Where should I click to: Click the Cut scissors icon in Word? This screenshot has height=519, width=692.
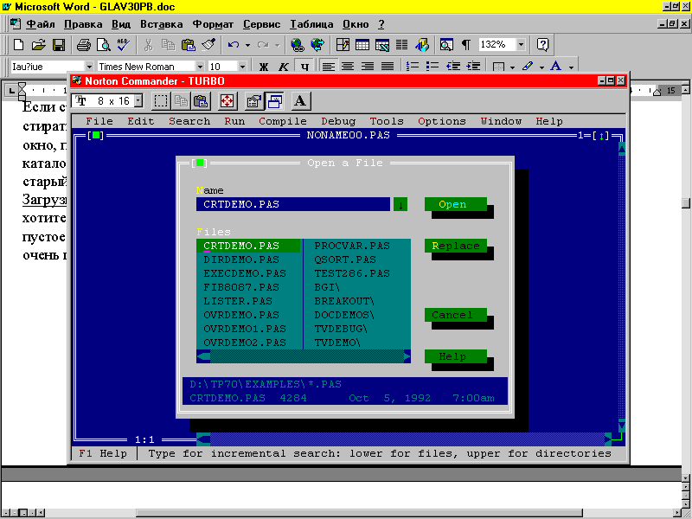click(148, 45)
